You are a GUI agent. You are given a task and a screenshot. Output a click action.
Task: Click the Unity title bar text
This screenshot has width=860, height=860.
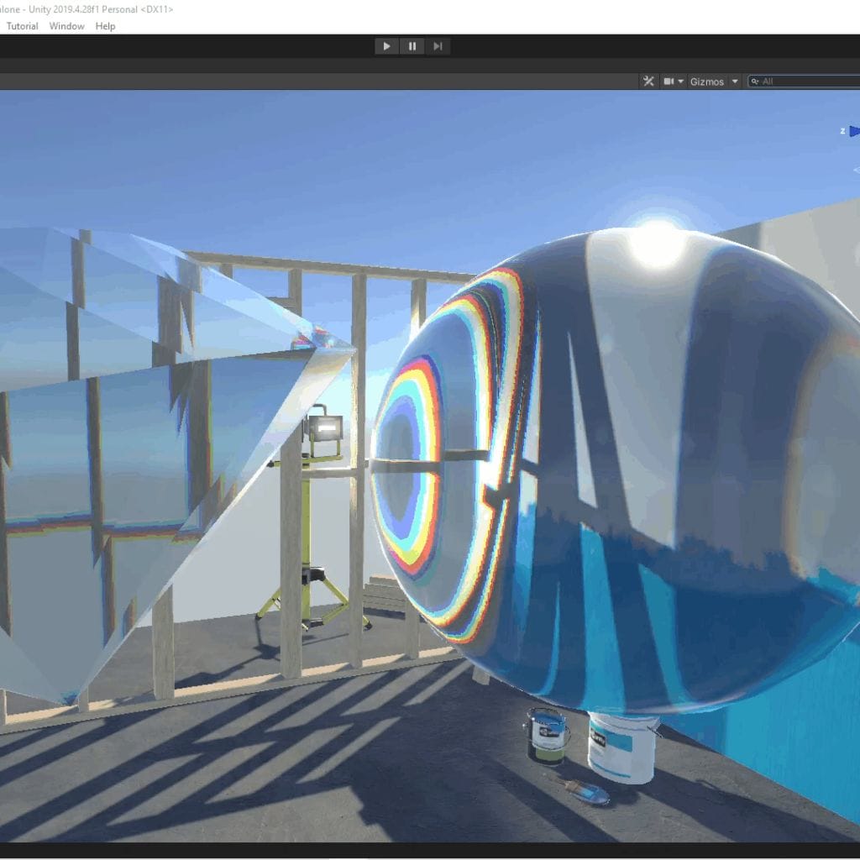84,9
